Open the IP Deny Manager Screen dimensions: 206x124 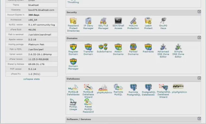coord(88,24)
